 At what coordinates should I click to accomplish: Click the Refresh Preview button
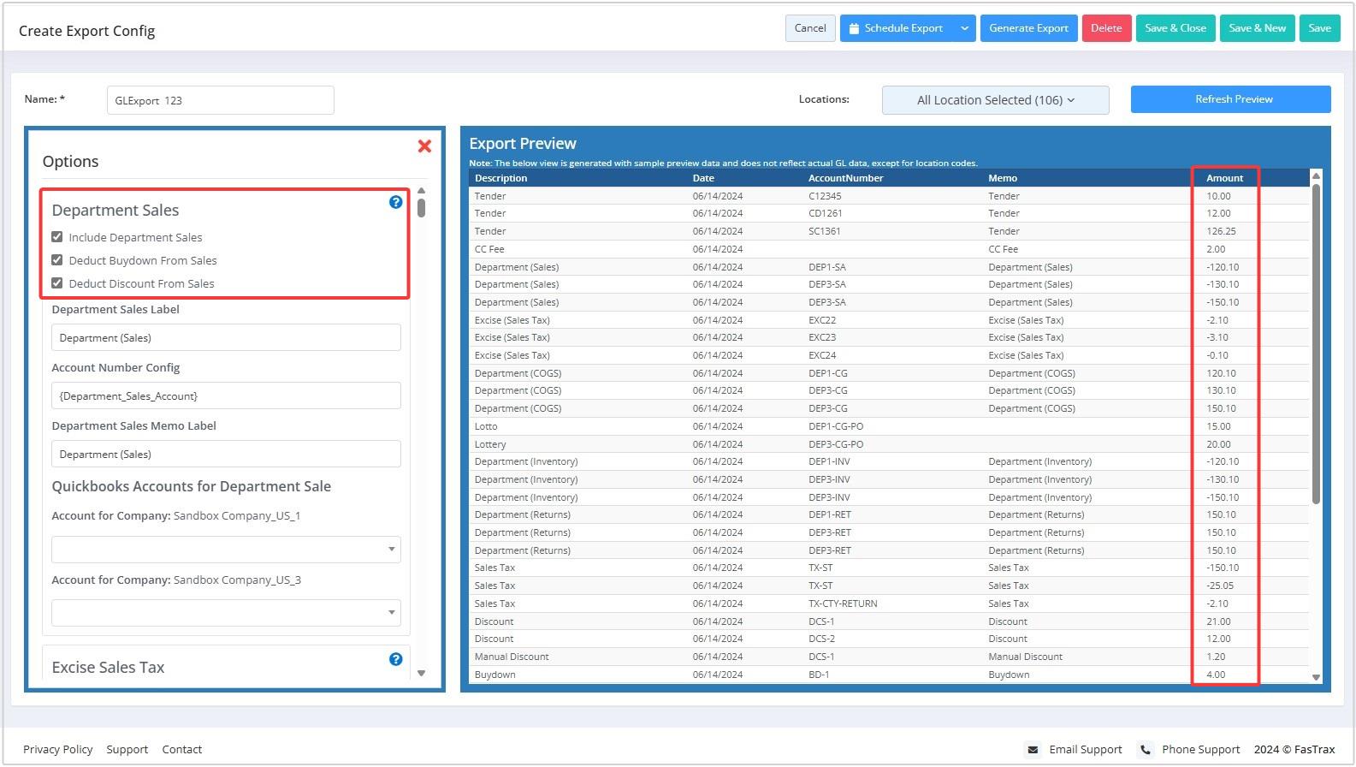coord(1230,99)
